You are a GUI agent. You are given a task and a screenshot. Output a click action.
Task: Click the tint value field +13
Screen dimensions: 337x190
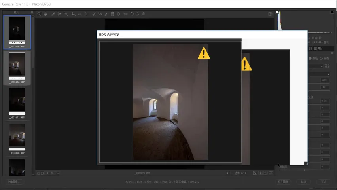pos(325,87)
